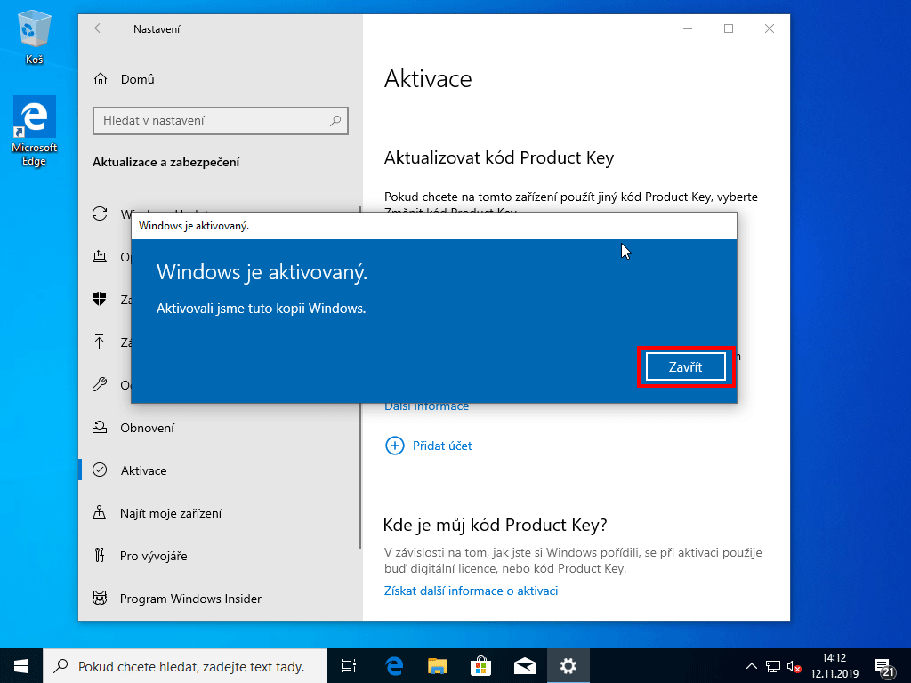Click the sidebar vertical scrollbar in Settings
Viewport: 911px width, 683px height.
point(361,377)
